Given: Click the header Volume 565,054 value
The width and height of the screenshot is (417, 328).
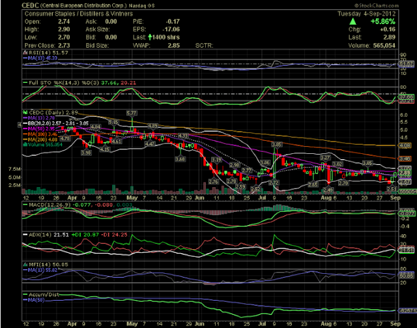Looking at the screenshot, I should [x=384, y=45].
